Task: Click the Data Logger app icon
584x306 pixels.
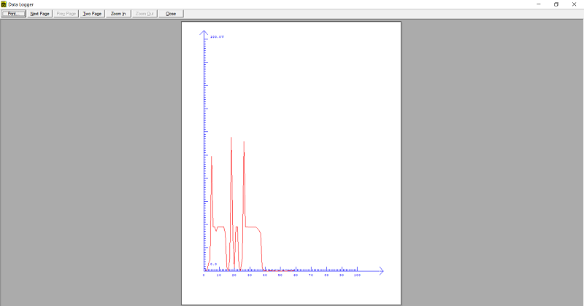Action: (x=4, y=4)
